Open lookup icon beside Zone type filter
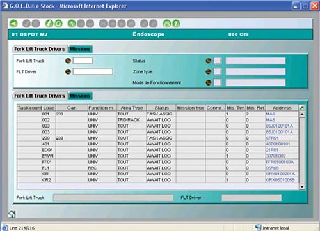320x231 pixels. pyautogui.click(x=209, y=71)
